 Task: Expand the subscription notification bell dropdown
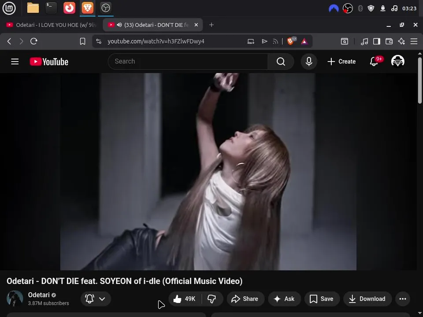[96, 299]
